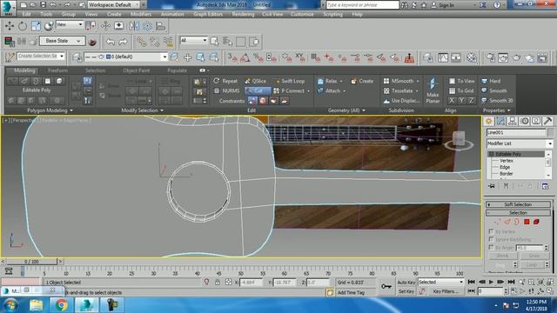Screen dimensions: 557x313
Task: Open the Attach dropdown arrow
Action: pyautogui.click(x=345, y=91)
